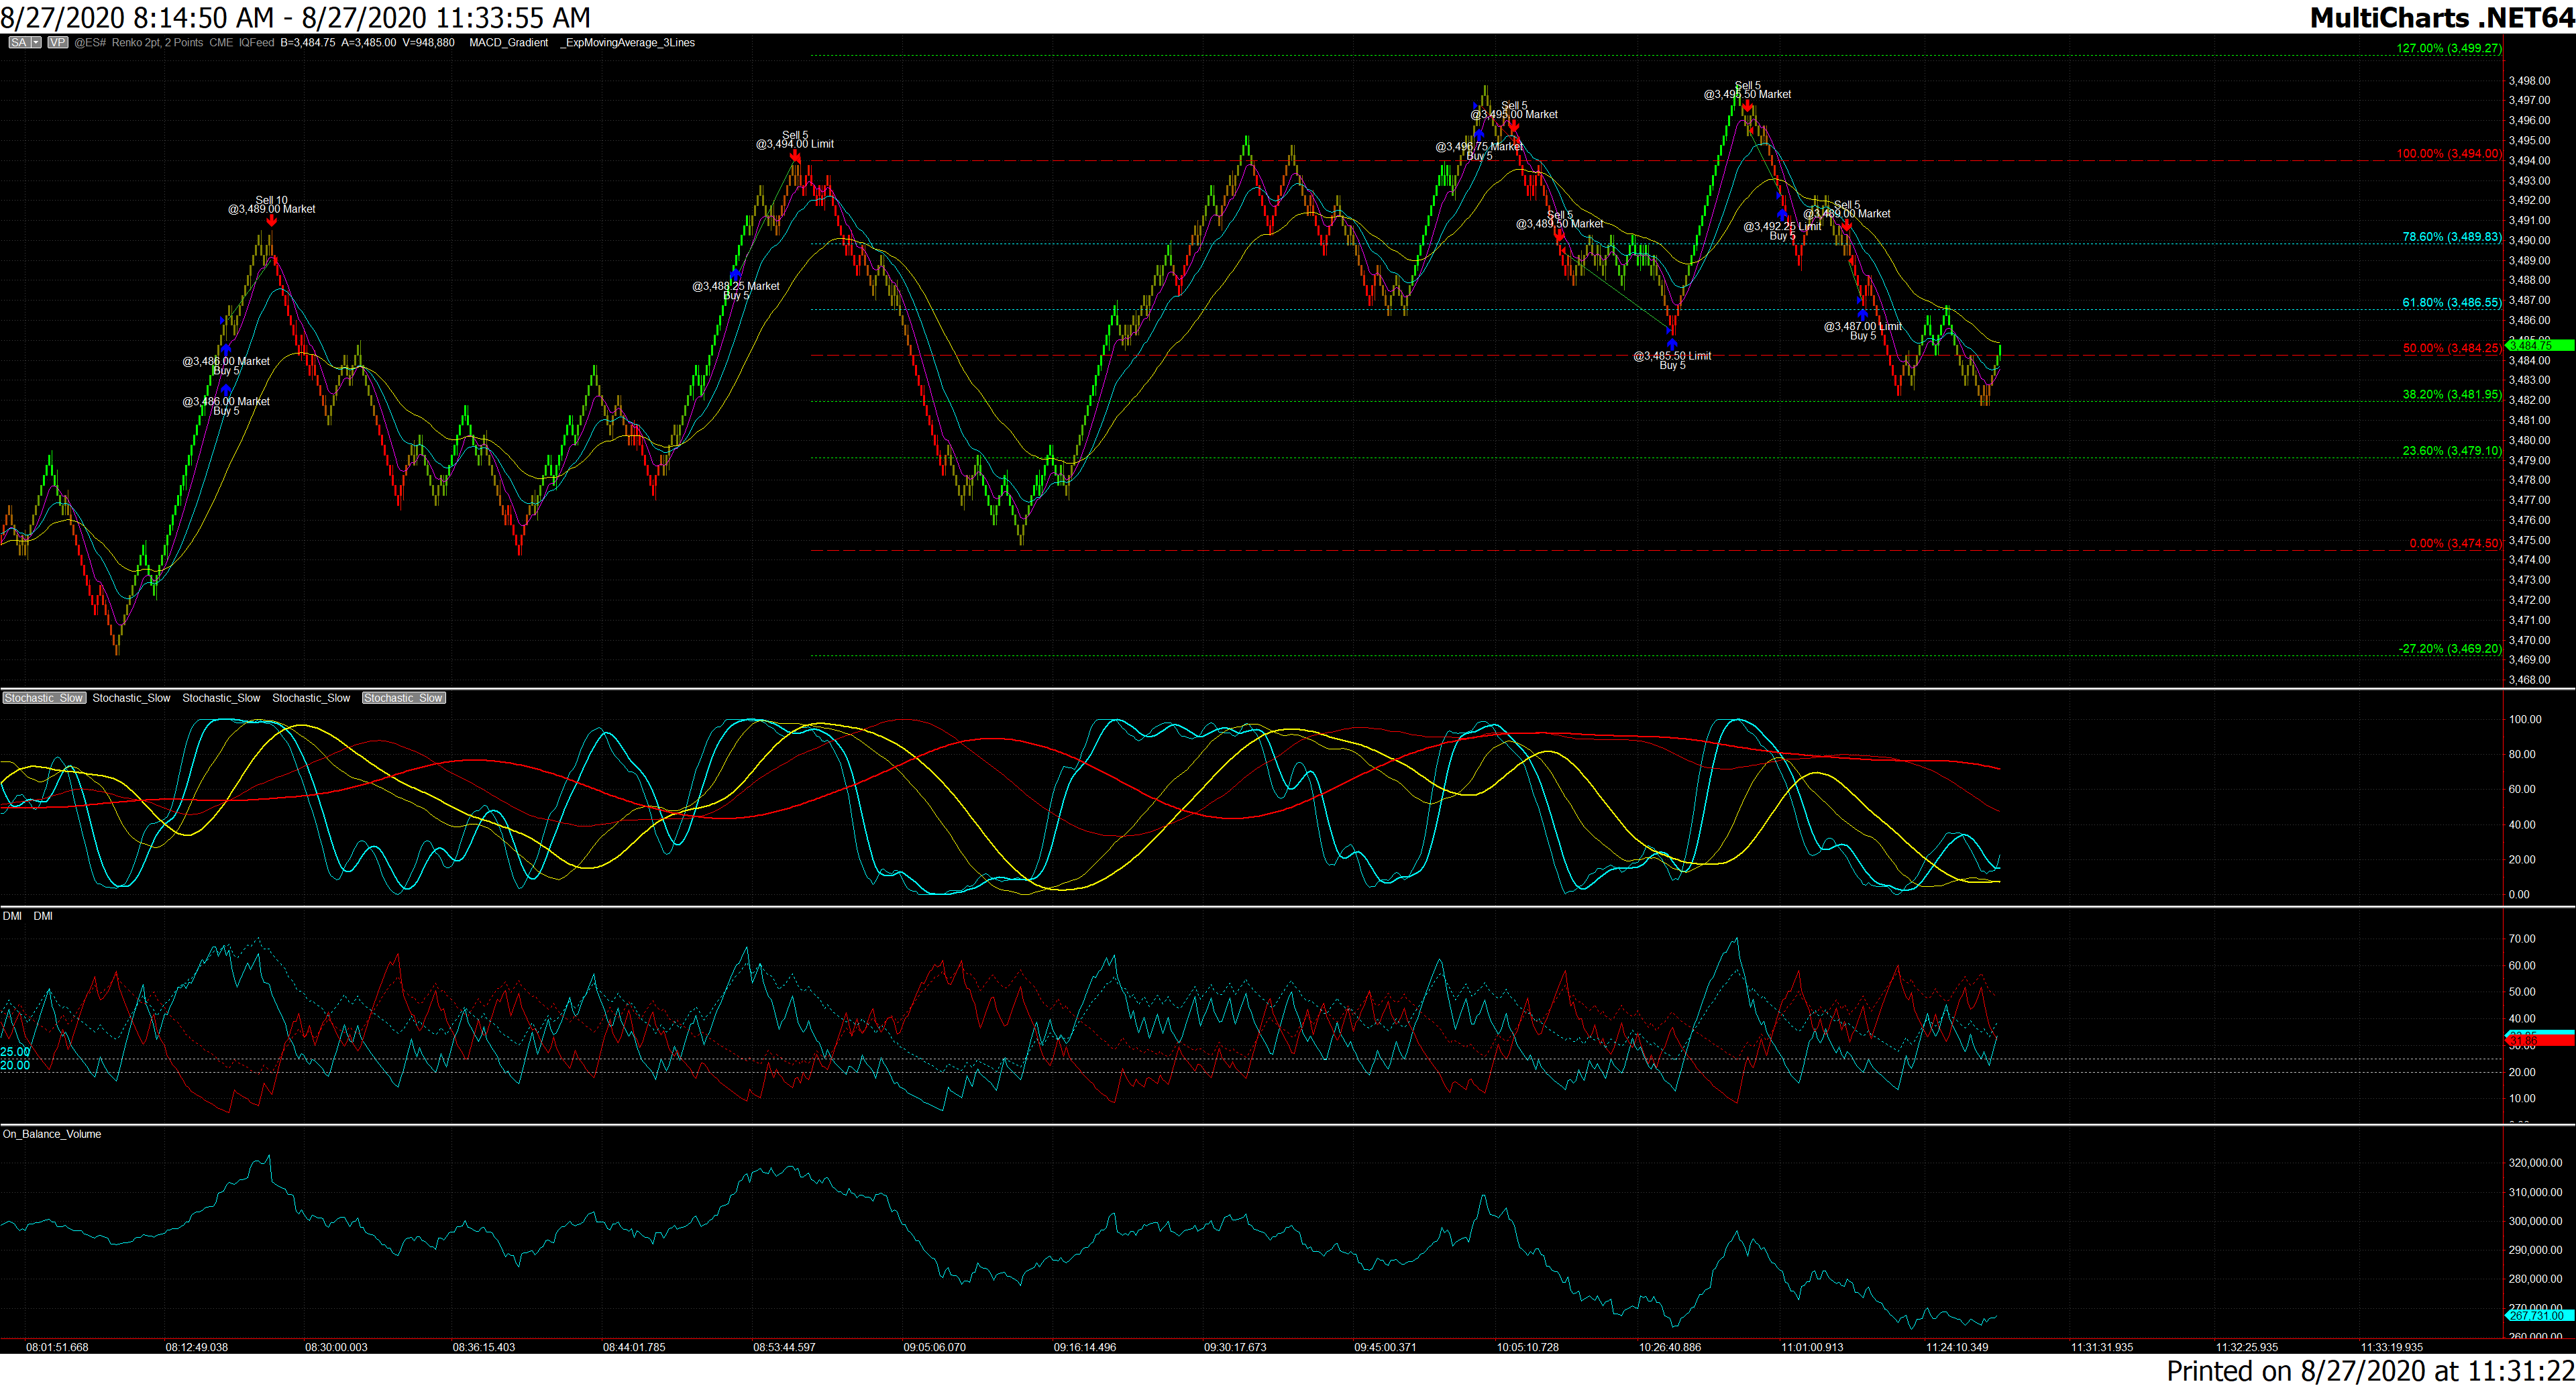Click the volume value V=948,880
The image size is (2576, 1386).
[428, 43]
